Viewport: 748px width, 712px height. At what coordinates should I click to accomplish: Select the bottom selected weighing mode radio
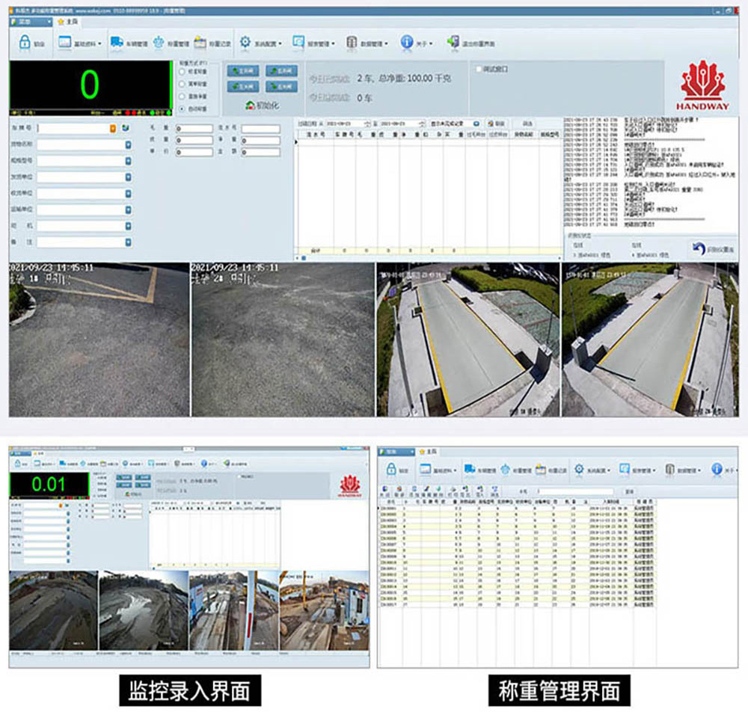coord(182,109)
